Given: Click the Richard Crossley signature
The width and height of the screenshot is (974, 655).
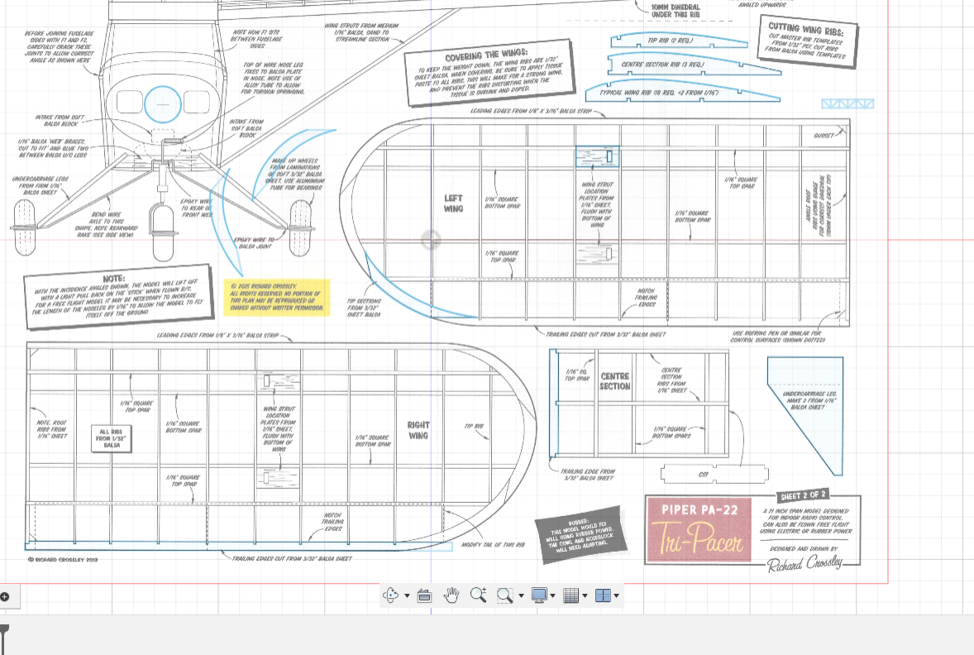Looking at the screenshot, I should 805,564.
